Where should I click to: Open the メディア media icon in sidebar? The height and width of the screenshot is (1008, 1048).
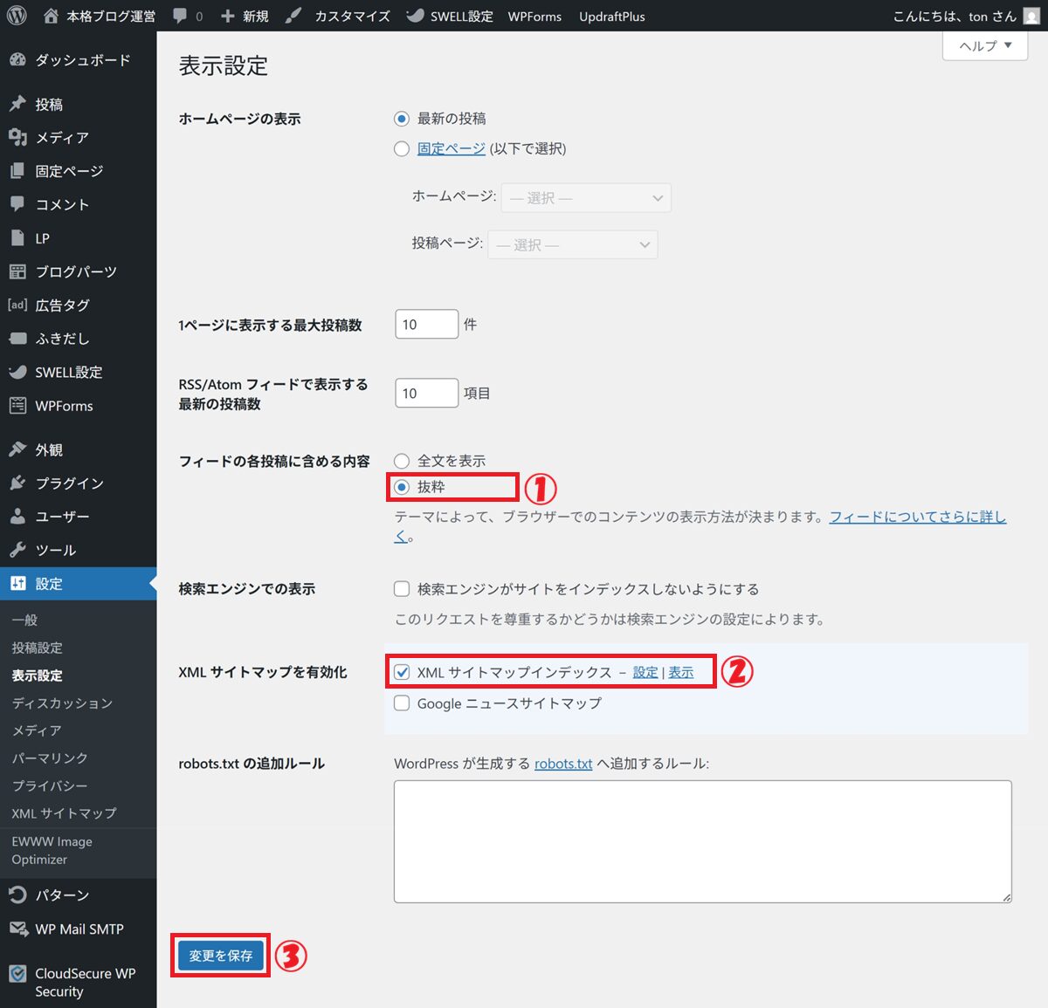tap(17, 137)
